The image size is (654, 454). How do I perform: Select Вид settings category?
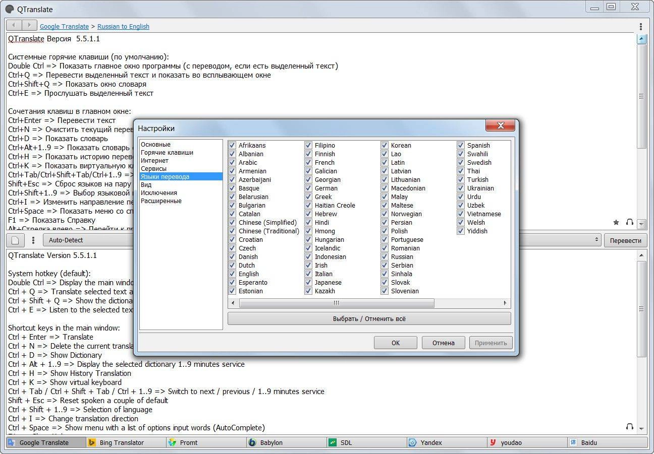click(x=146, y=184)
